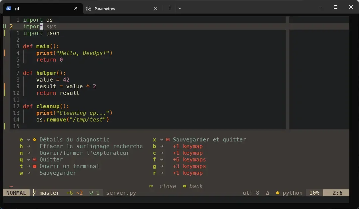Click the utf-8 encoding indicator
The width and height of the screenshot is (359, 209).
tap(251, 193)
